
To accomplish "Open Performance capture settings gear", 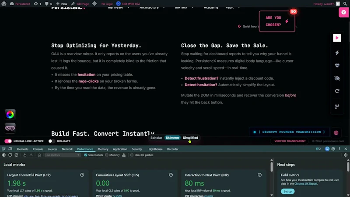I will click(x=346, y=155).
